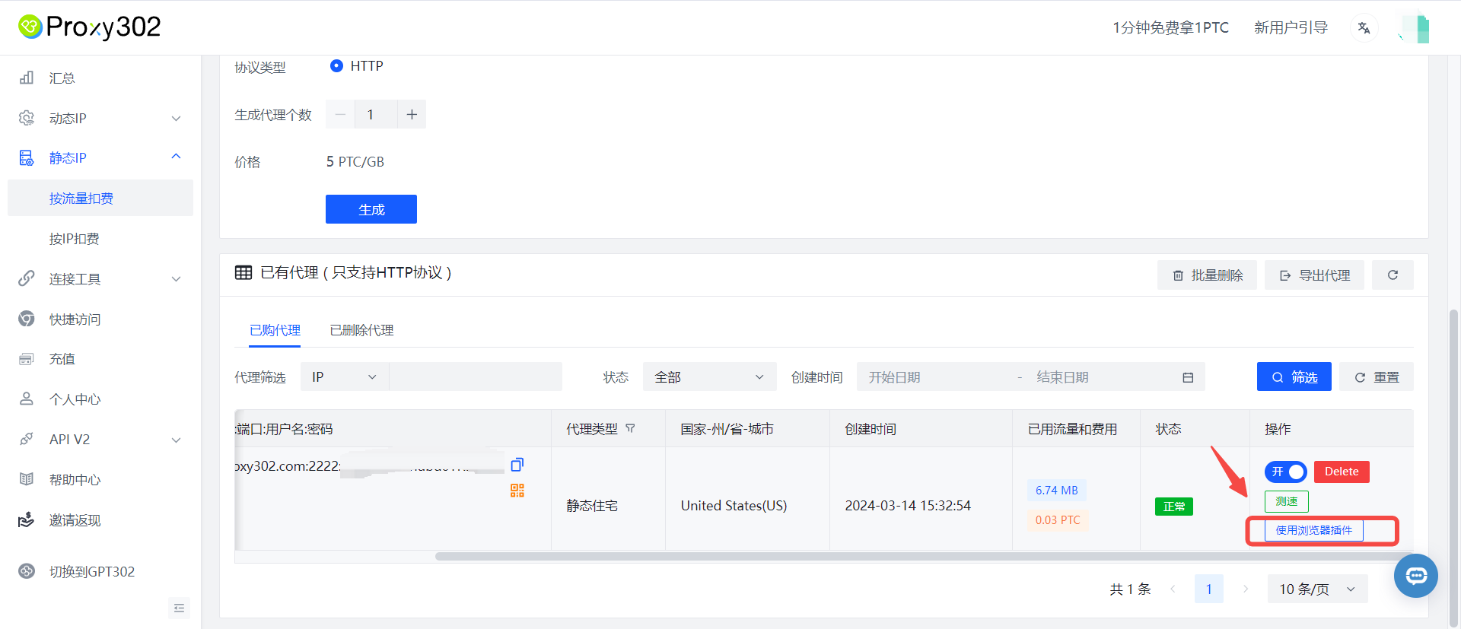
Task: Click the 切换到GPT302 icon
Action: coord(27,571)
